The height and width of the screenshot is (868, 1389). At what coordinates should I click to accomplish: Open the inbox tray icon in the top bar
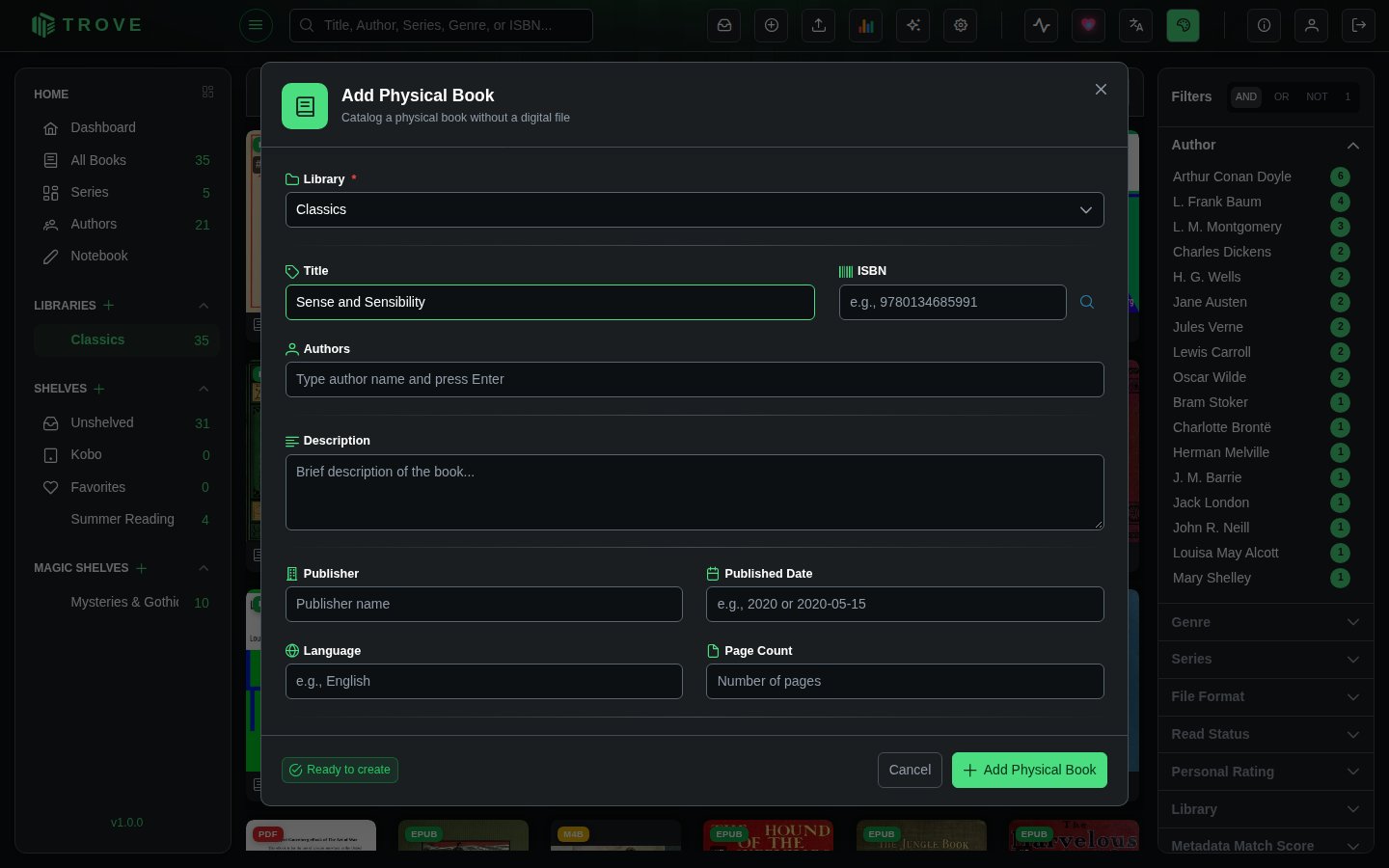point(724,26)
